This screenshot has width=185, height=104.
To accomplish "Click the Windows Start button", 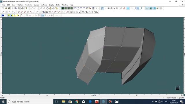I will (x=3, y=101).
